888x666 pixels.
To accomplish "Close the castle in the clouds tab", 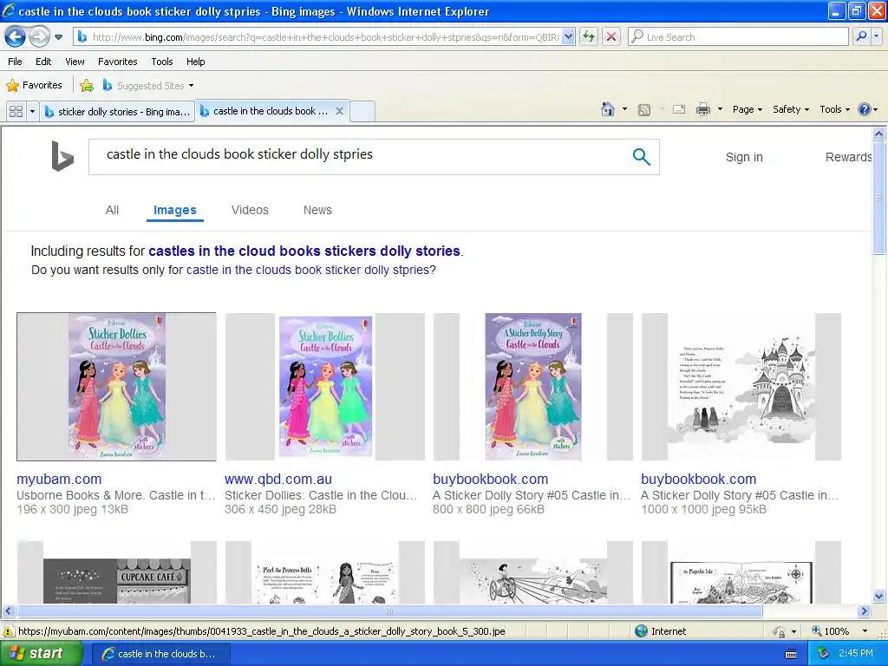I will 339,111.
